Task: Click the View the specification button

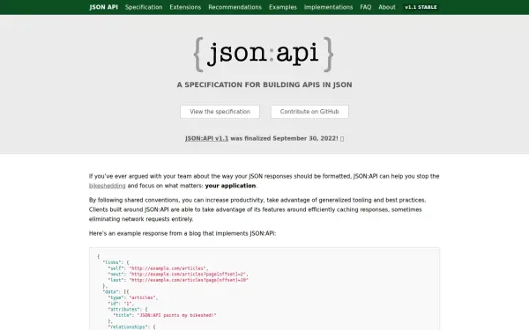Action: [220, 112]
